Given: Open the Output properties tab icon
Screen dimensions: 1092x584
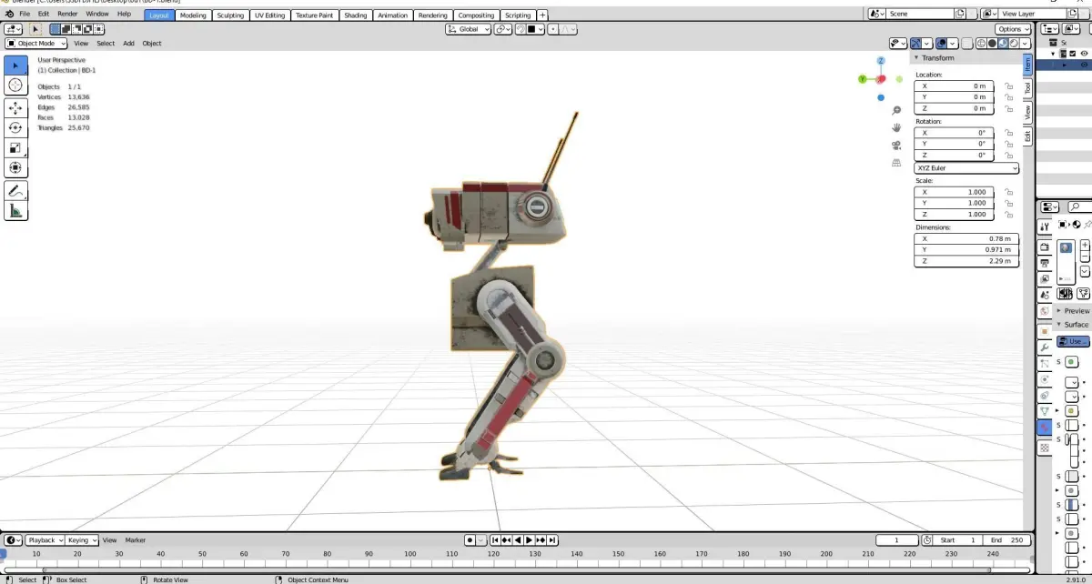Looking at the screenshot, I should pos(1045,263).
